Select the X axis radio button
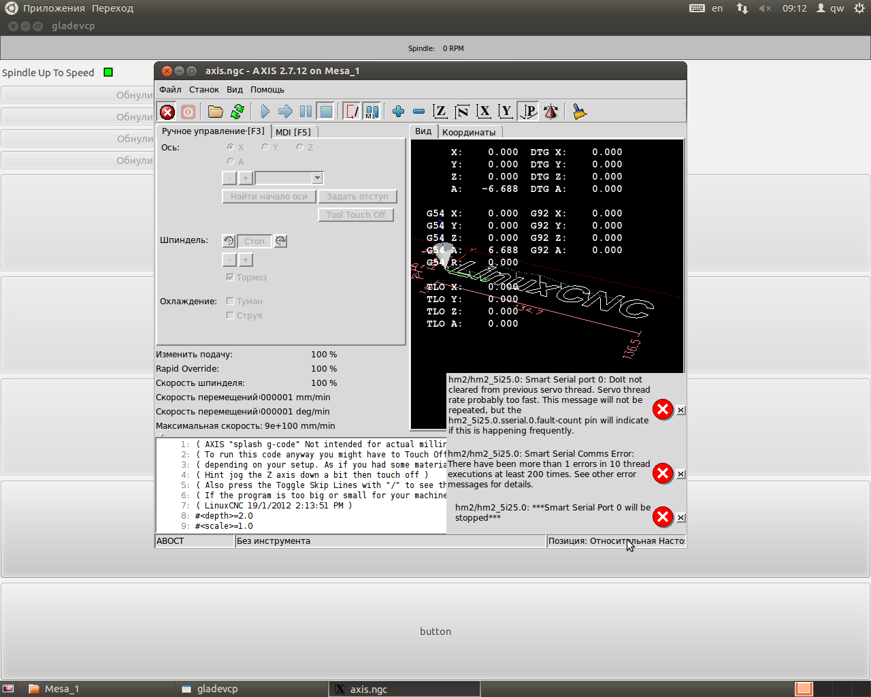The image size is (871, 697). [231, 147]
